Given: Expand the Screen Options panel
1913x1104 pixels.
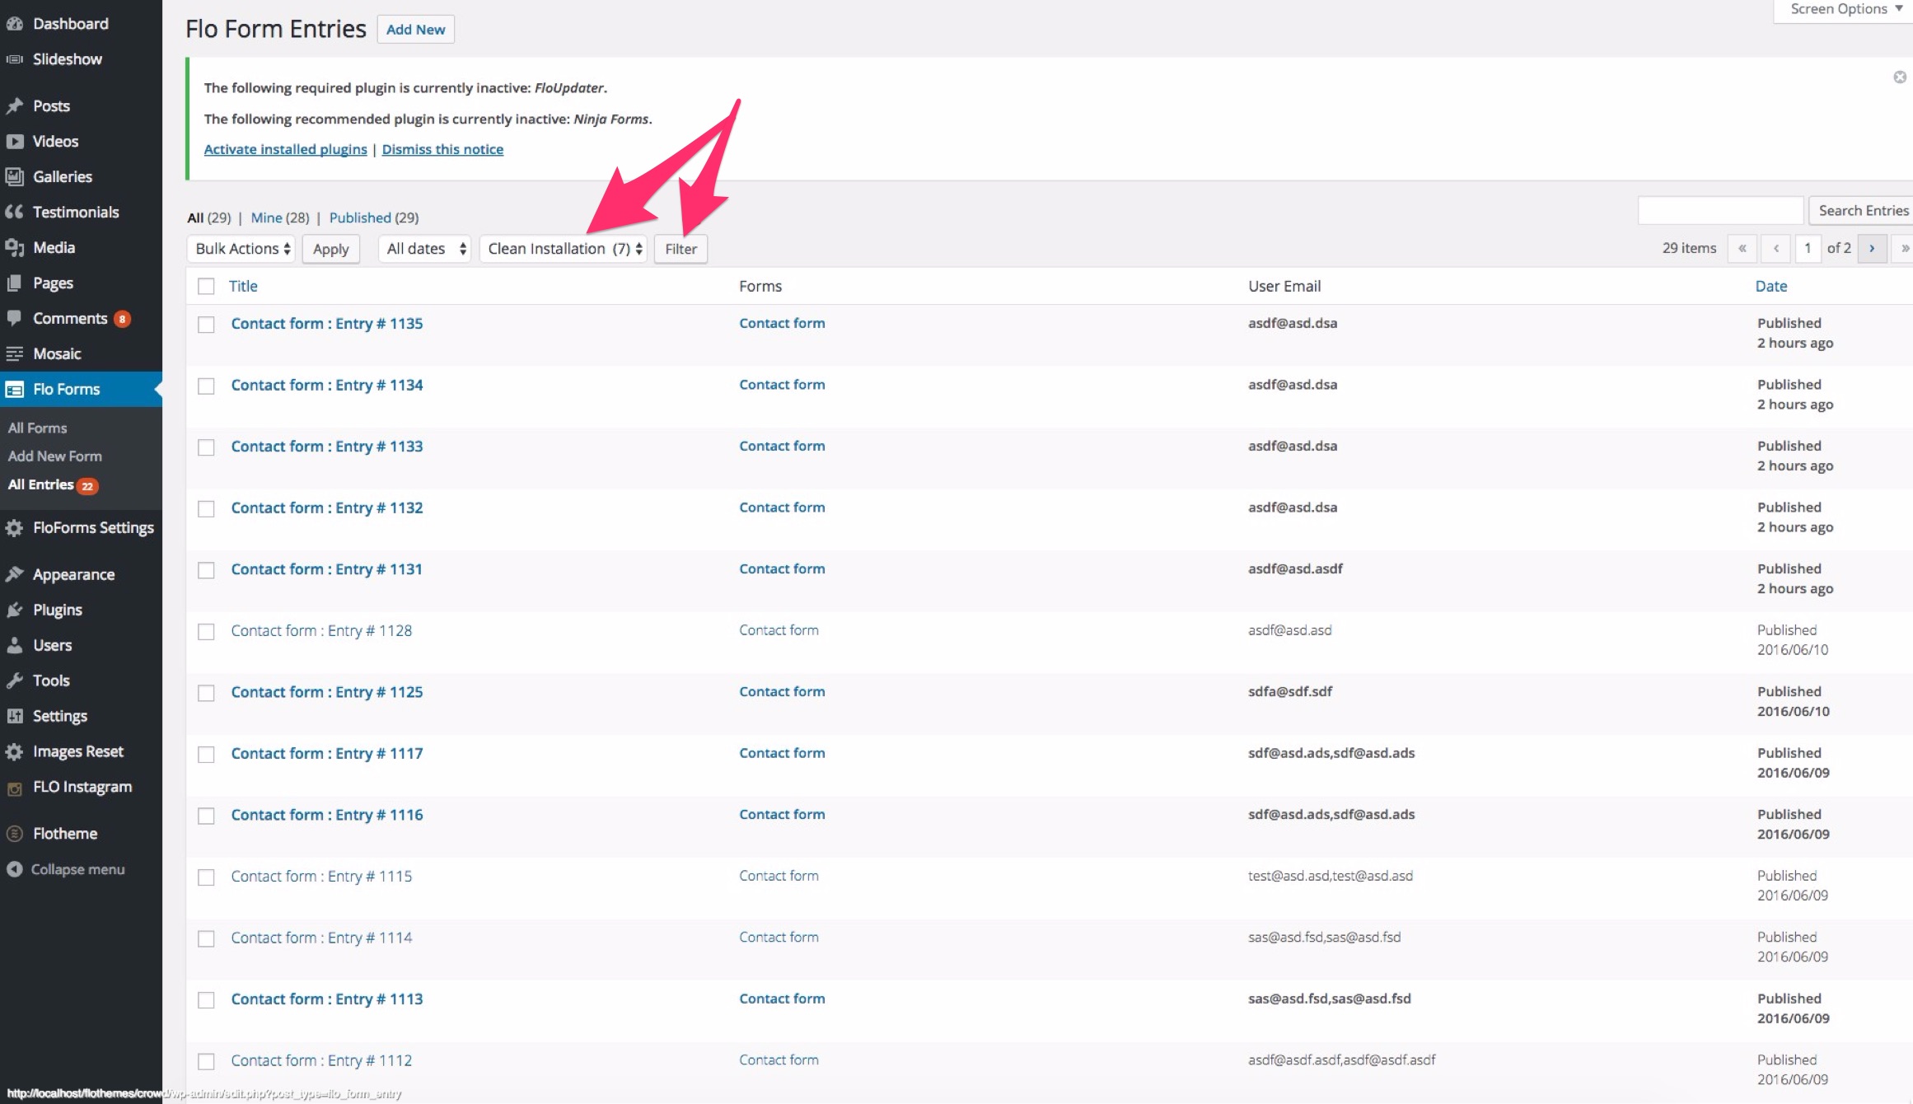Looking at the screenshot, I should [1845, 9].
